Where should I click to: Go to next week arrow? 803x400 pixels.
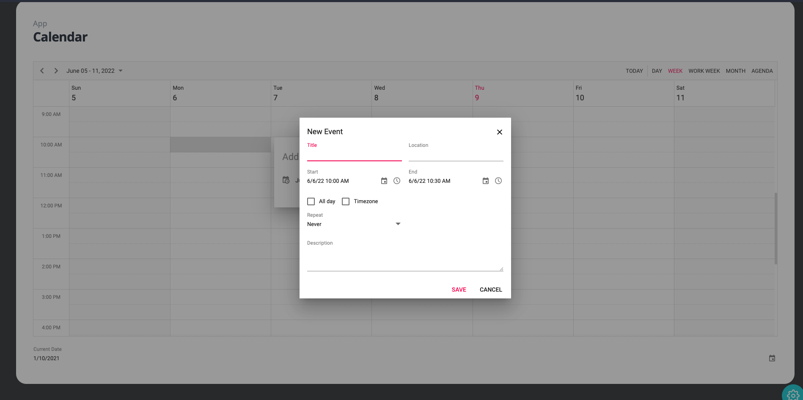click(x=56, y=71)
